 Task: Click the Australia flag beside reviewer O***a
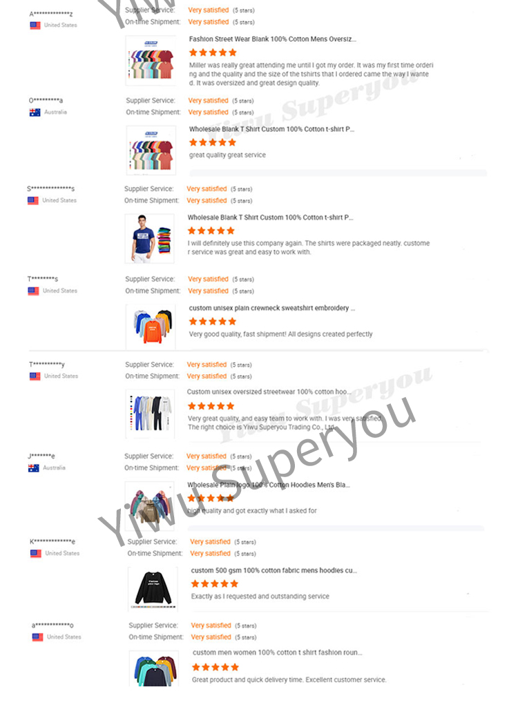coord(35,113)
